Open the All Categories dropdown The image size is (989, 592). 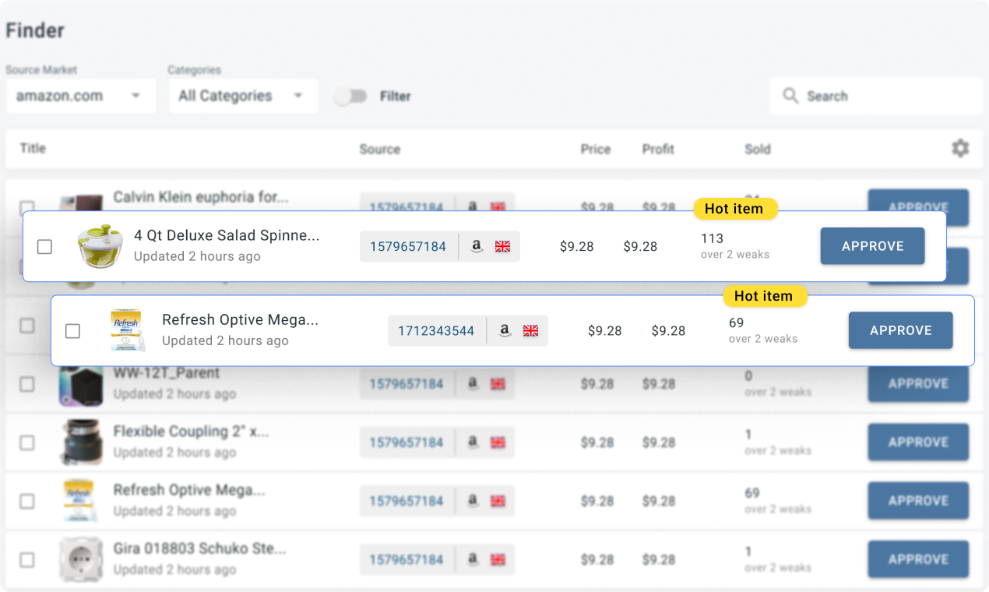pos(244,96)
